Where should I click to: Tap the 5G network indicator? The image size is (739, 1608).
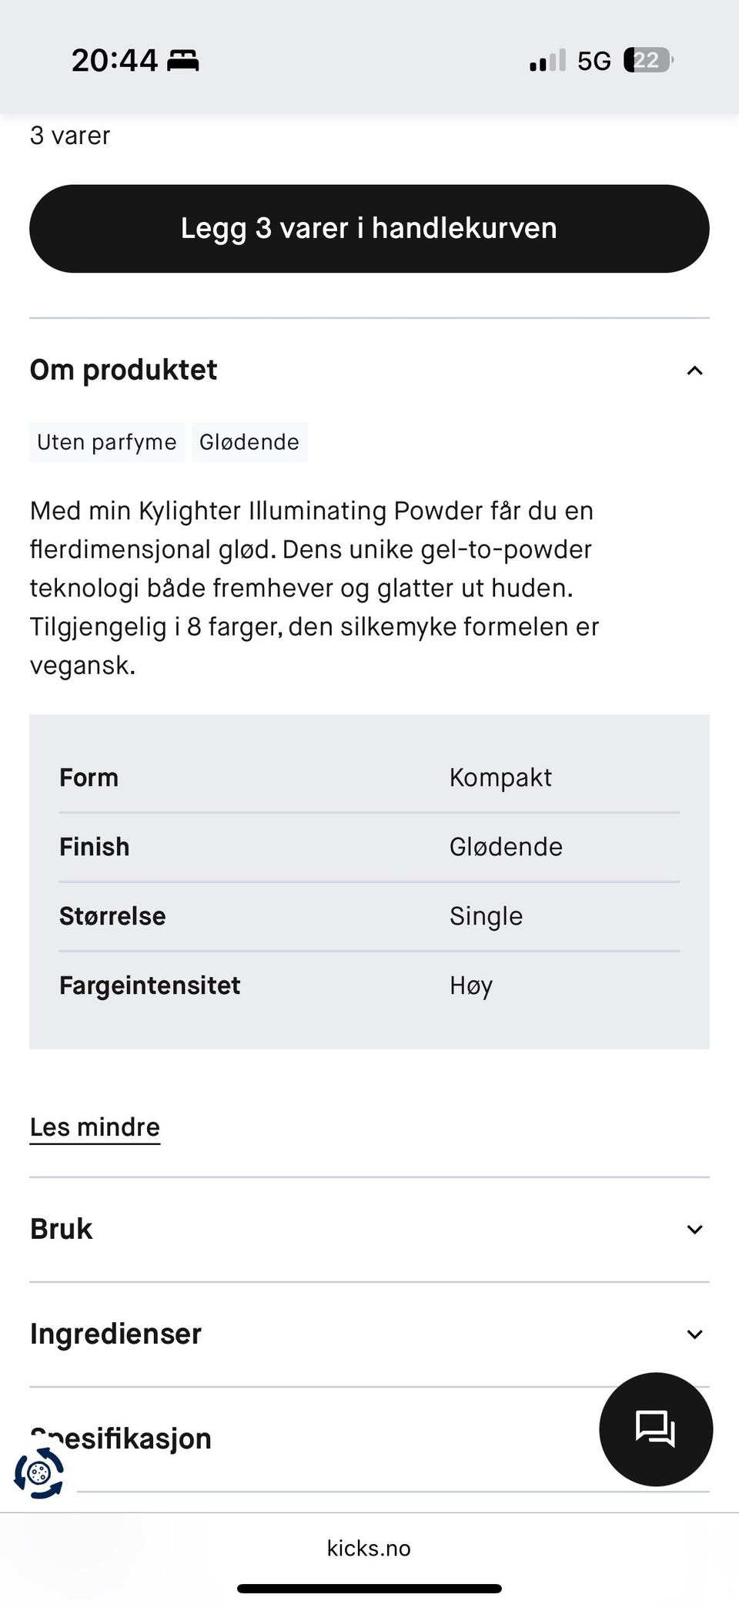click(594, 61)
